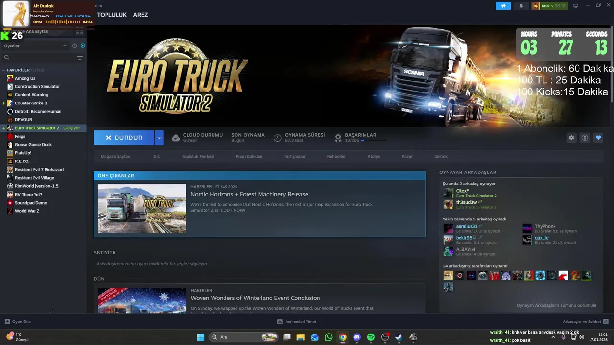Open the Destek tab

[441, 156]
